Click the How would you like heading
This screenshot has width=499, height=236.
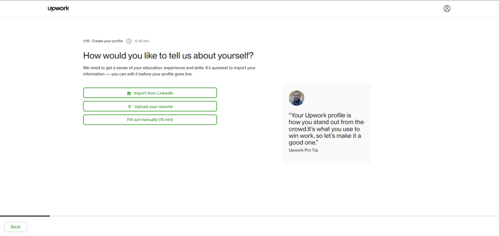pos(168,55)
